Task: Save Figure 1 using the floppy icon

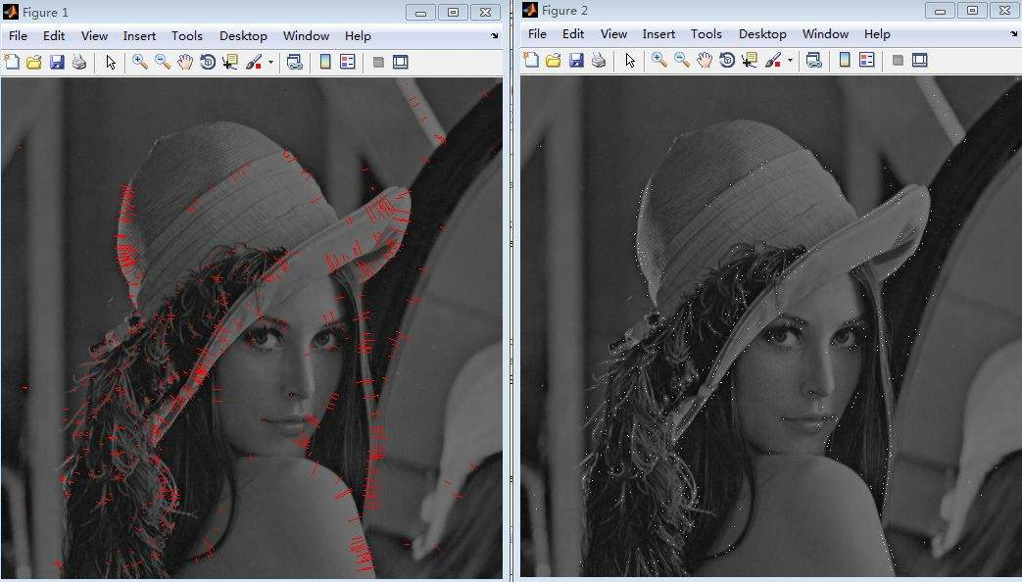Action: [57, 62]
